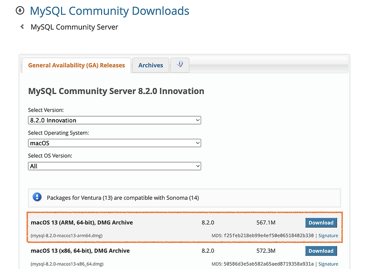
Task: Switch to General Availability (GA) Releases tab
Action: click(76, 65)
